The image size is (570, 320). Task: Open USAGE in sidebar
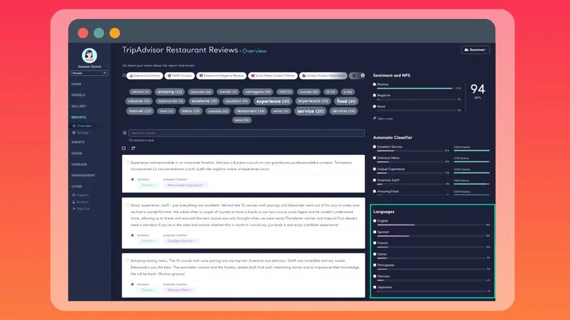pos(77,153)
